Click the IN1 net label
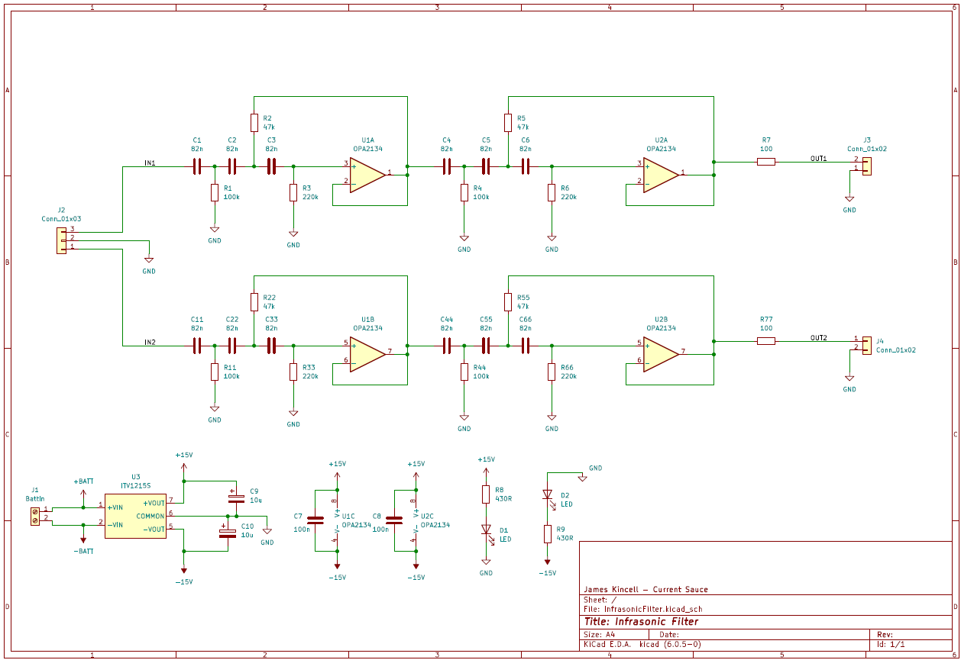 151,163
